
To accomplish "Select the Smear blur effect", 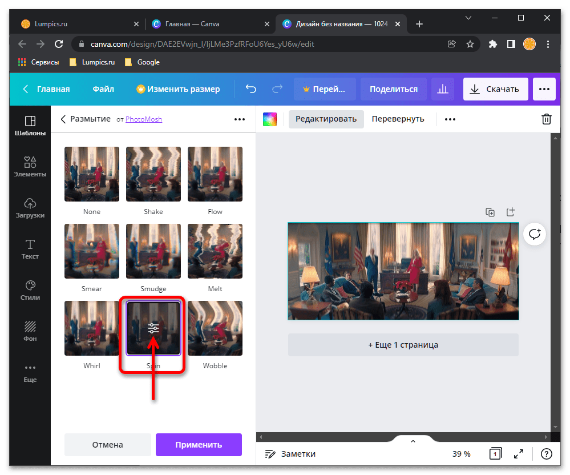I will 92,251.
